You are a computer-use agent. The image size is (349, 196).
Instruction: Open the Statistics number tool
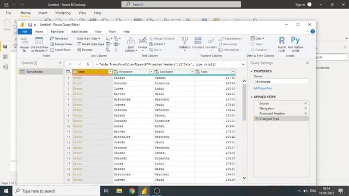point(185,44)
